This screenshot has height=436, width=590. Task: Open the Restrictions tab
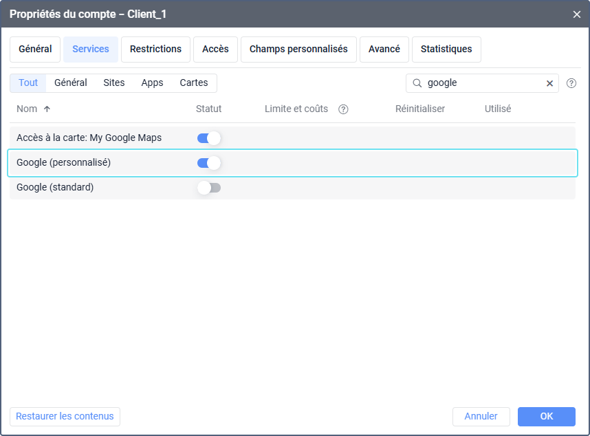155,50
